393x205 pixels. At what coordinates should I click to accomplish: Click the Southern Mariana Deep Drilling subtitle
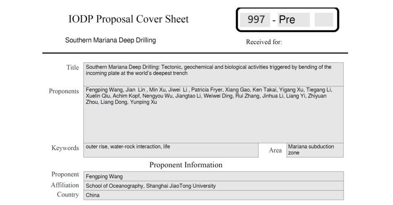coord(111,41)
